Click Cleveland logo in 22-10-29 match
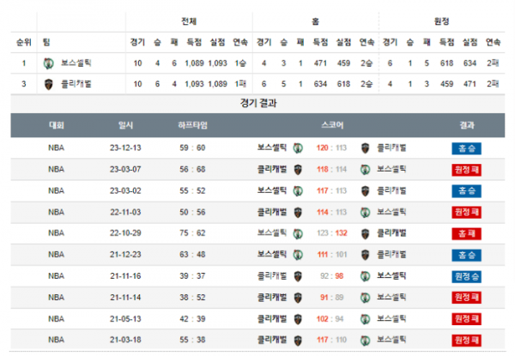 (365, 233)
